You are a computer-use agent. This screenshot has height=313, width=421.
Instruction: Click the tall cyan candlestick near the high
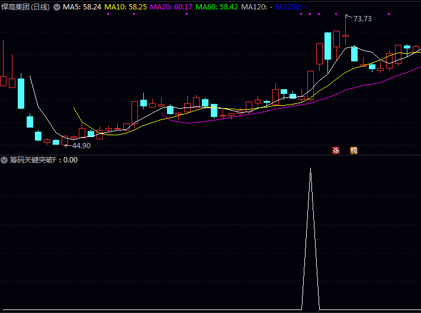[x=327, y=46]
